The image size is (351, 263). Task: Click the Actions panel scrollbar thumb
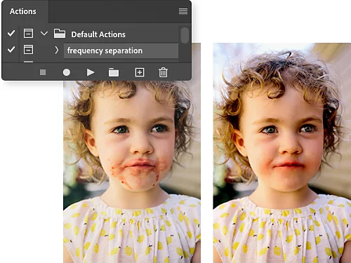[x=185, y=35]
